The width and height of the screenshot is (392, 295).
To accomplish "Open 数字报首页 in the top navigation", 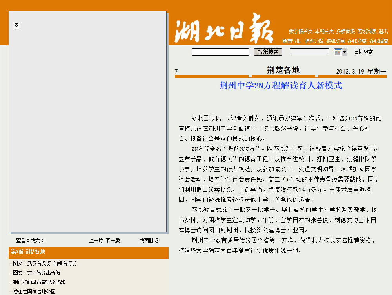I will click(301, 31).
